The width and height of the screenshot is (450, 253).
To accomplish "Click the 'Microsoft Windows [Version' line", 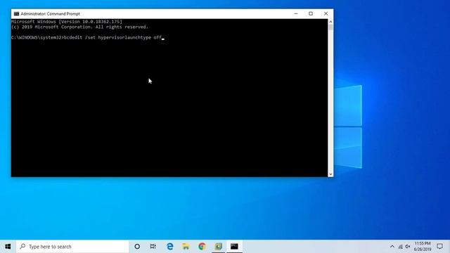I will 67,22.
